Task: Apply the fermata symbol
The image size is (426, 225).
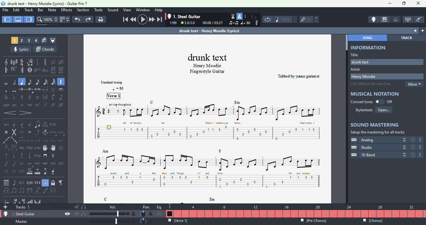Action: 61,90
